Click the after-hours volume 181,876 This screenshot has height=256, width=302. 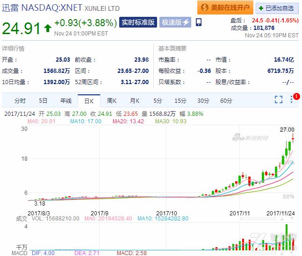coord(264,28)
